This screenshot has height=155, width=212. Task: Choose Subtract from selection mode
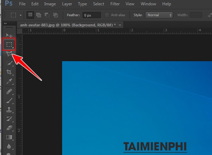click(x=47, y=15)
